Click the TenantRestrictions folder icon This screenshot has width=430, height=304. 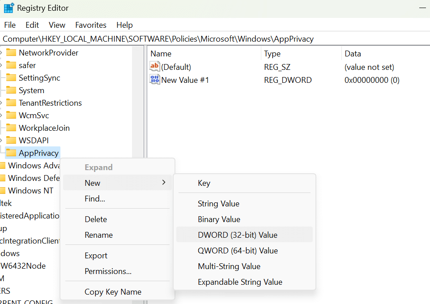tap(11, 103)
